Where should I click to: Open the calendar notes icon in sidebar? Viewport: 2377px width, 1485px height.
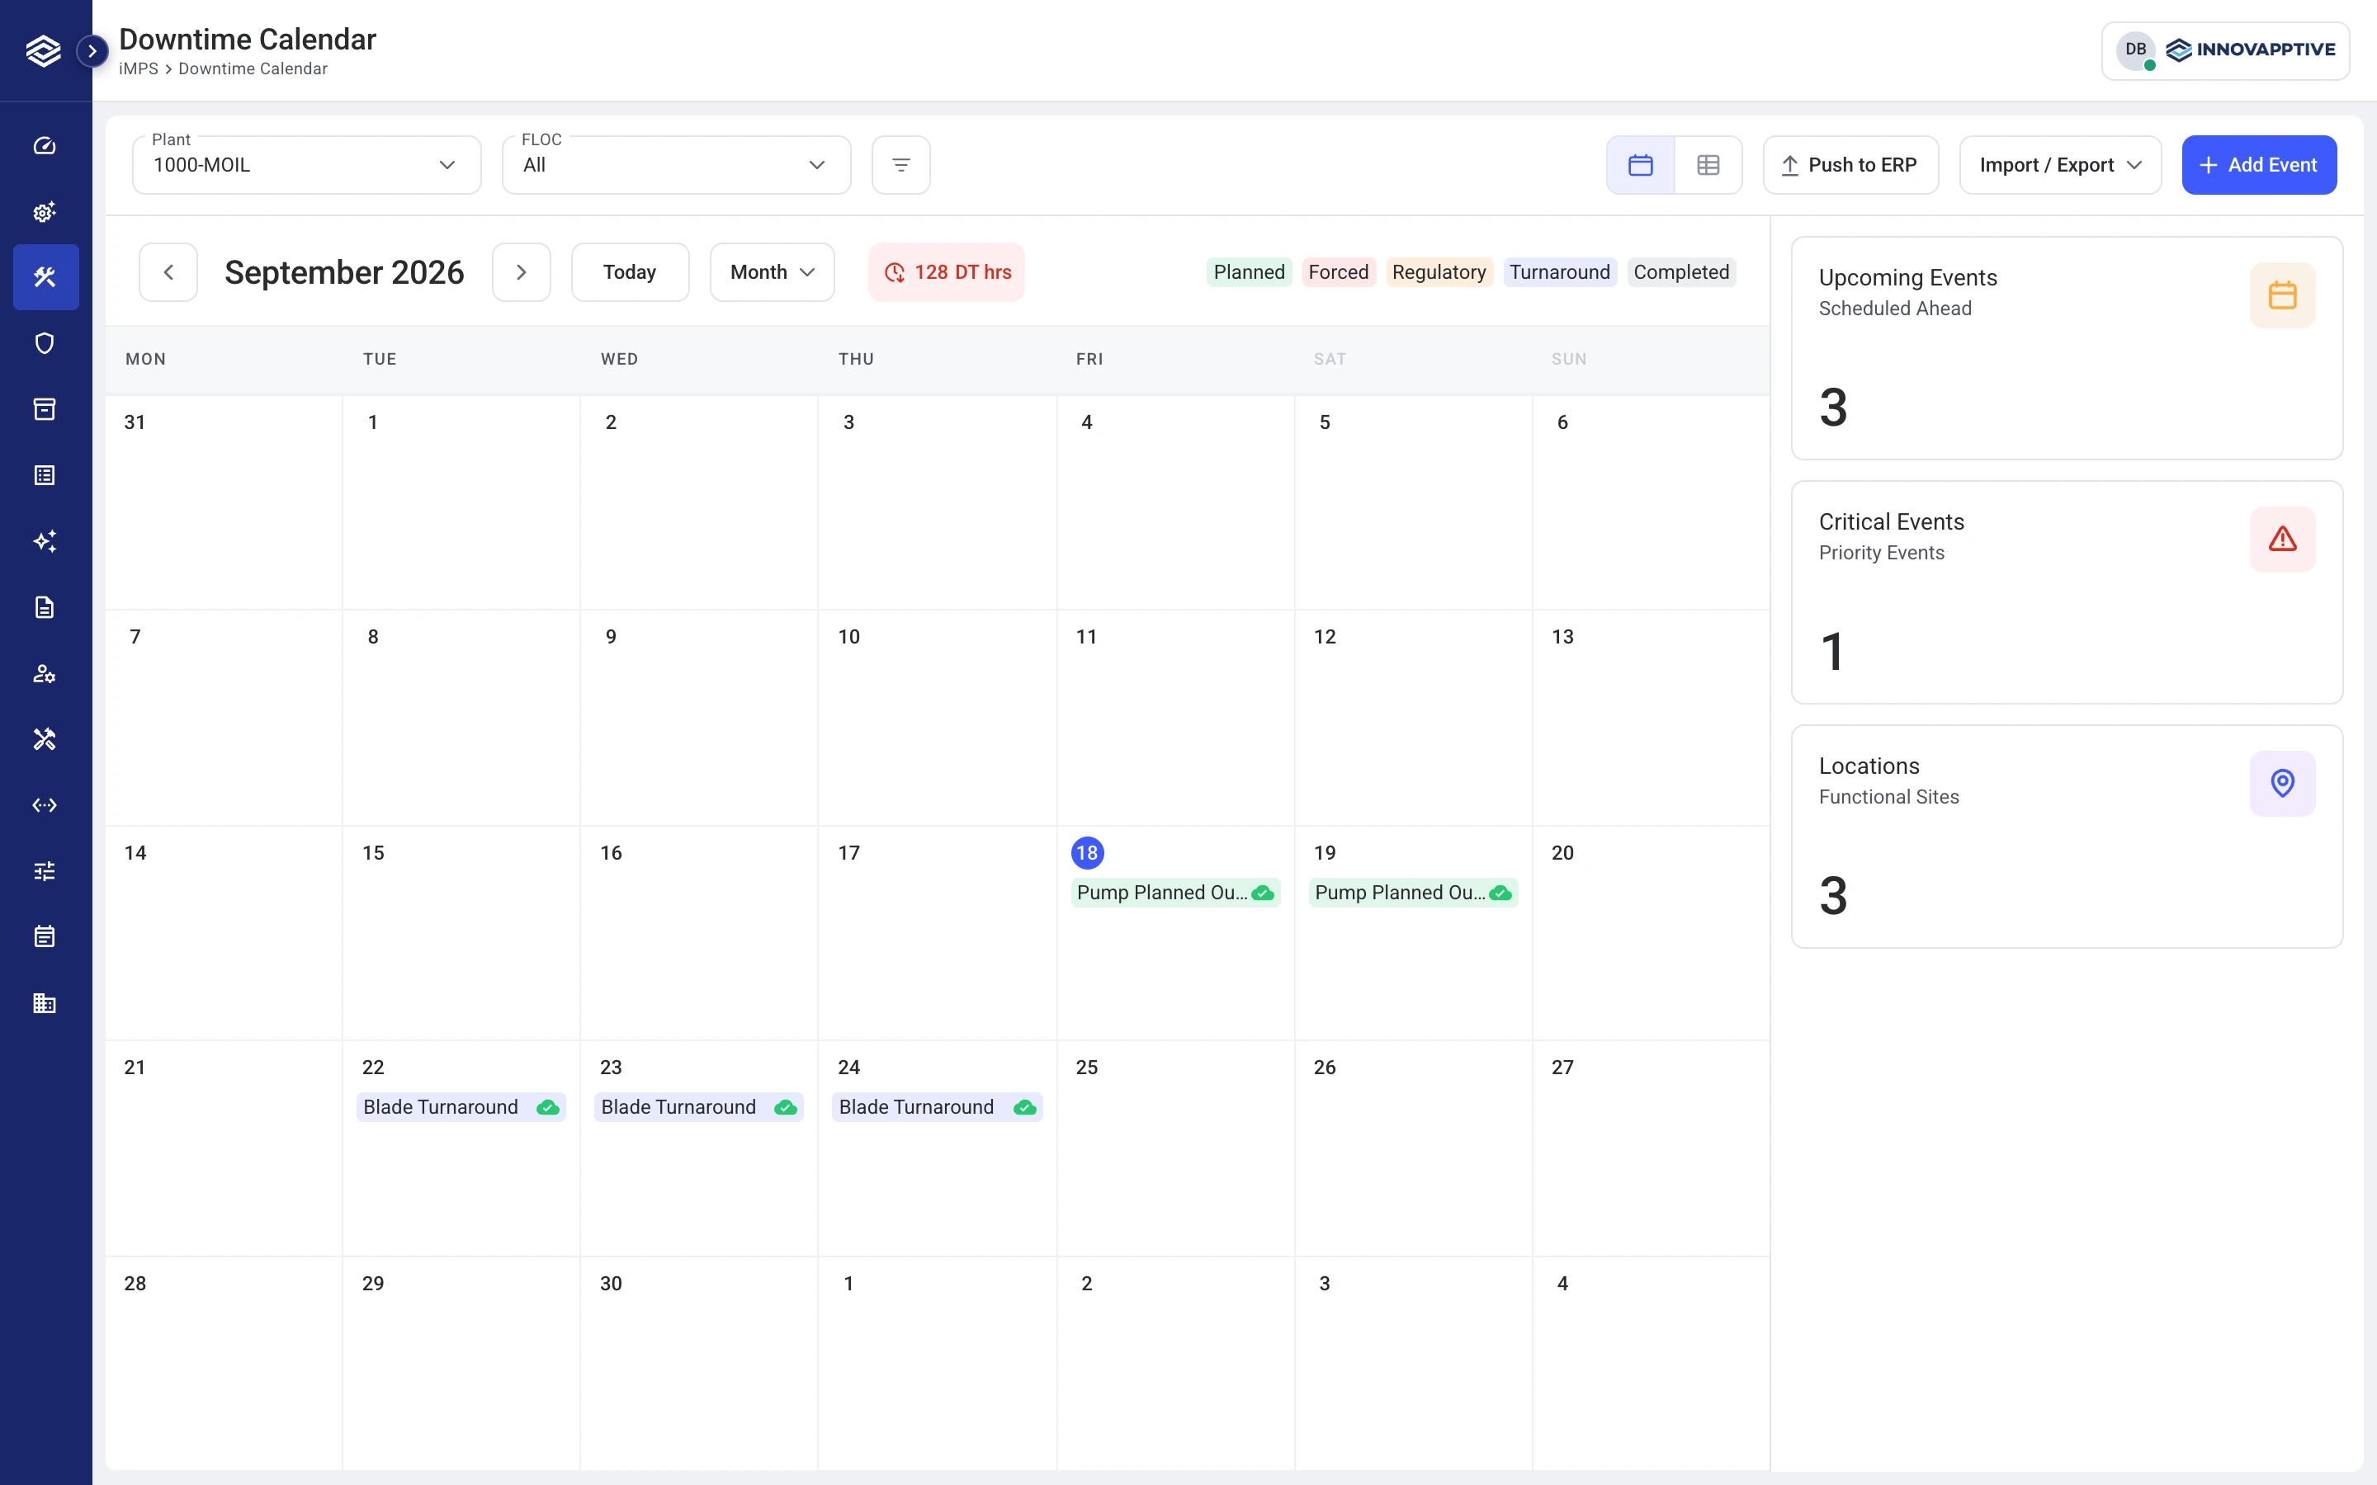[45, 937]
